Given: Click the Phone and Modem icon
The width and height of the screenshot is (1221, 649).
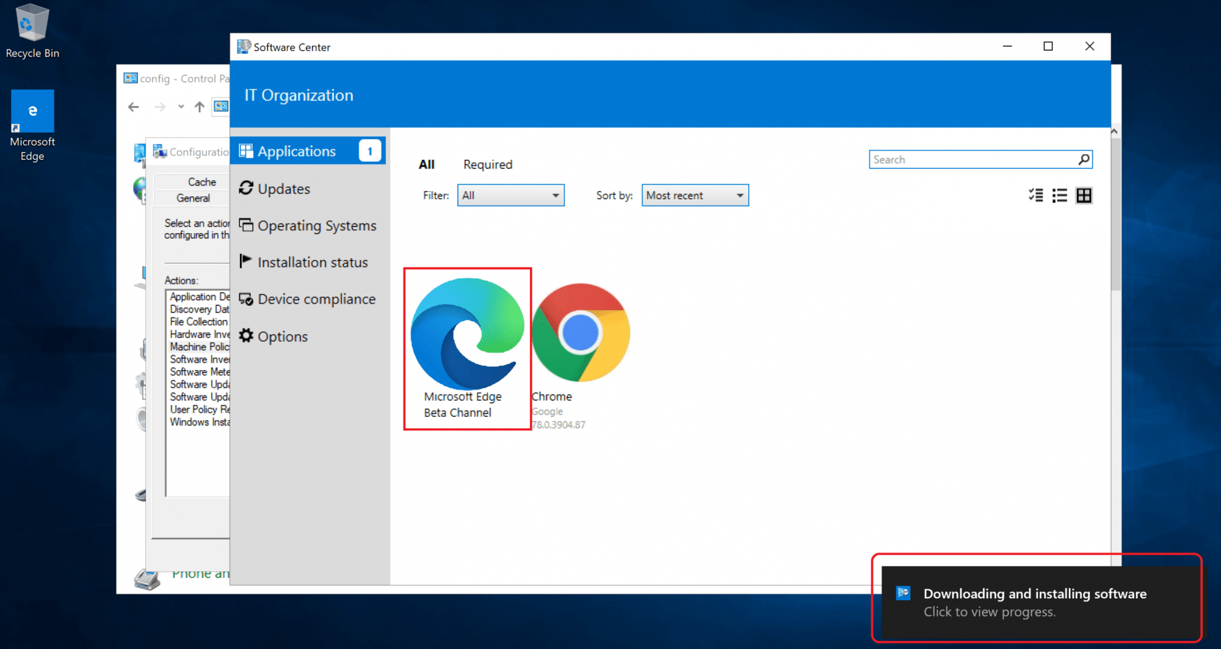Looking at the screenshot, I should pyautogui.click(x=147, y=578).
